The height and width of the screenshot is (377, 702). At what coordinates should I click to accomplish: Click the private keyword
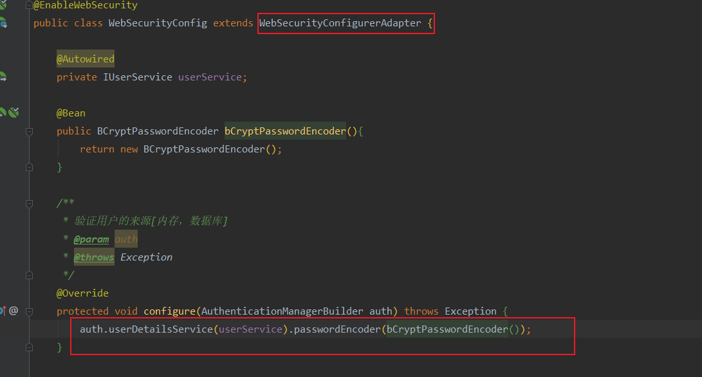[x=77, y=77]
